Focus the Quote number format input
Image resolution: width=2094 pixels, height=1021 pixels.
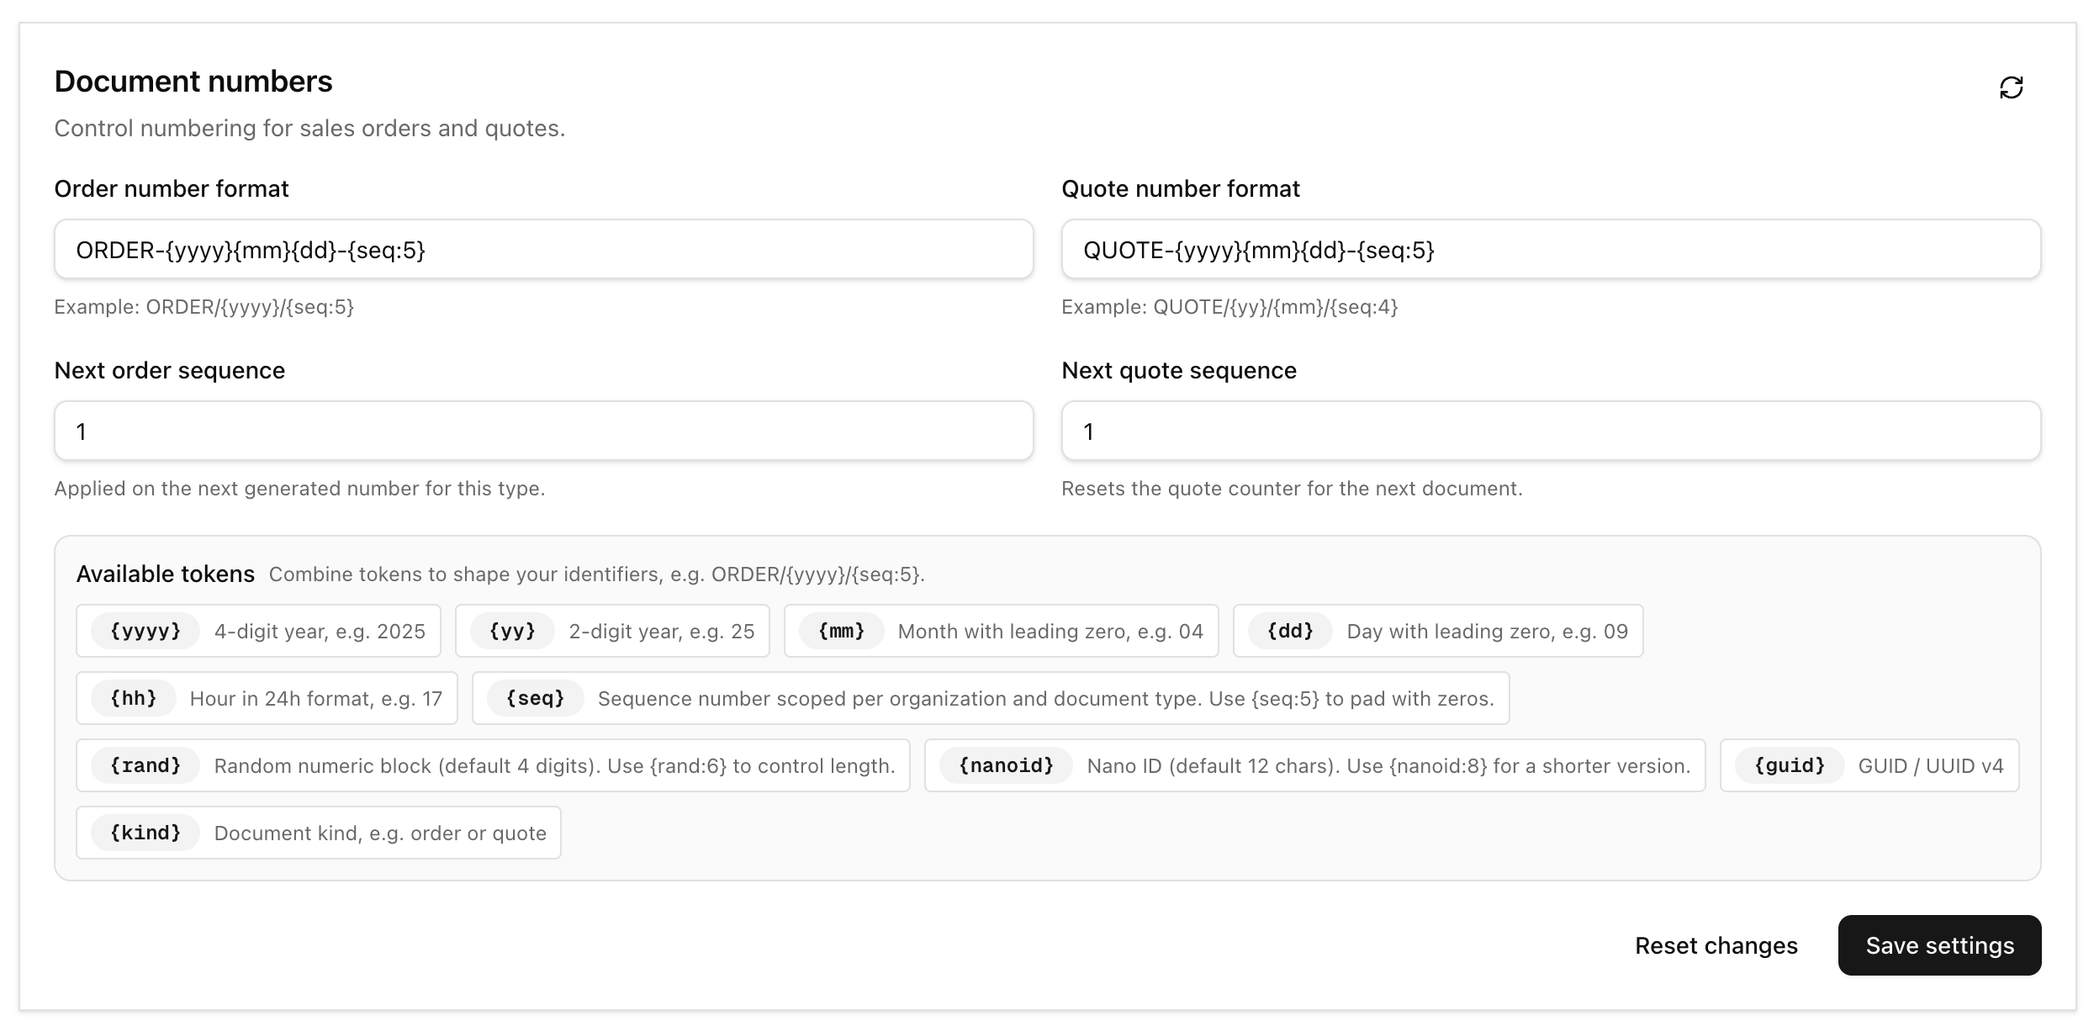1550,250
